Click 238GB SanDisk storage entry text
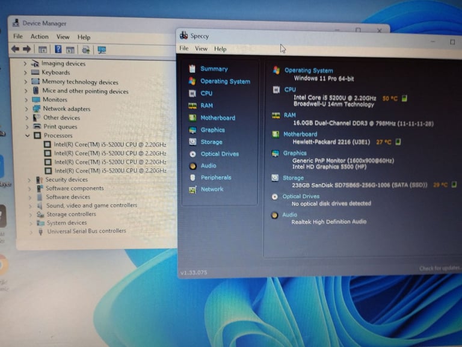This screenshot has height=347, width=462. (x=359, y=185)
